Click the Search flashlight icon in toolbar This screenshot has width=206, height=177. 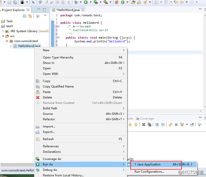coord(145,2)
